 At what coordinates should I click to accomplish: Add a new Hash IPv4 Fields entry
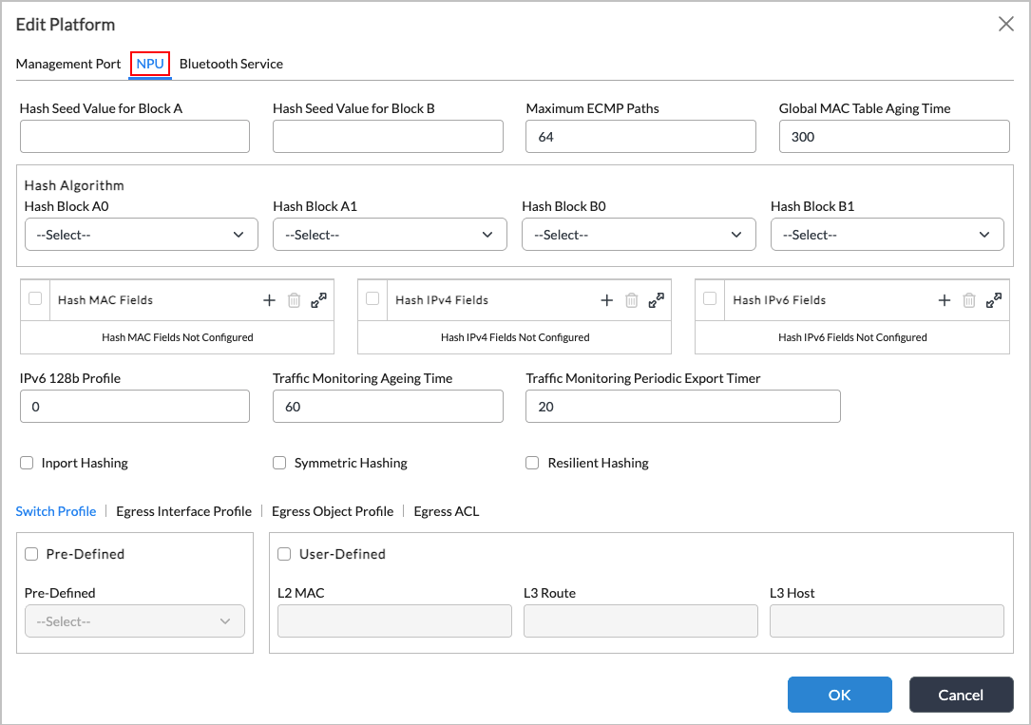click(x=606, y=300)
